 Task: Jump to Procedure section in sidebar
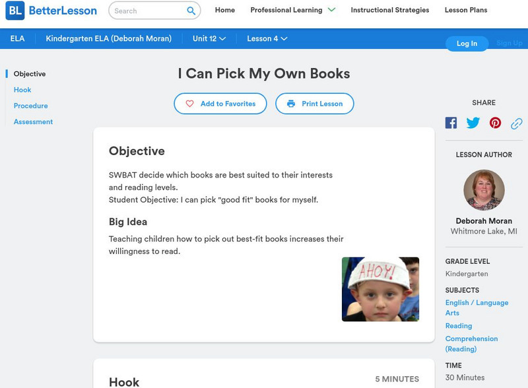30,106
